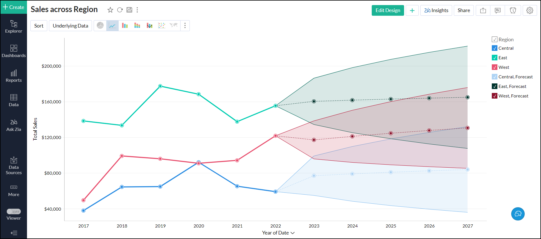The width and height of the screenshot is (541, 239).
Task: Expand the Year of Date axis dropdown
Action: pyautogui.click(x=293, y=233)
